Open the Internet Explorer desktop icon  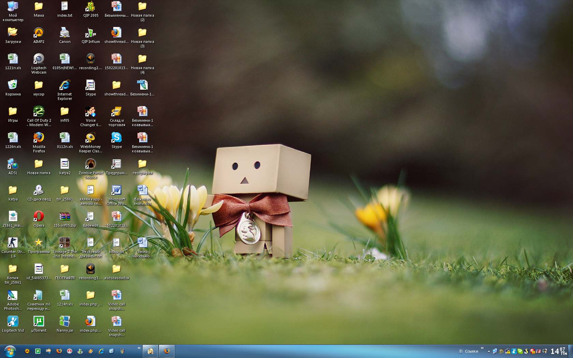click(64, 85)
